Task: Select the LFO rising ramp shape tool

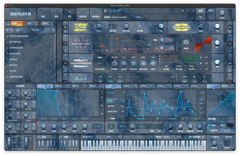Action: (201, 108)
